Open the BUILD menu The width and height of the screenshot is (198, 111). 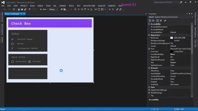pos(32,6)
